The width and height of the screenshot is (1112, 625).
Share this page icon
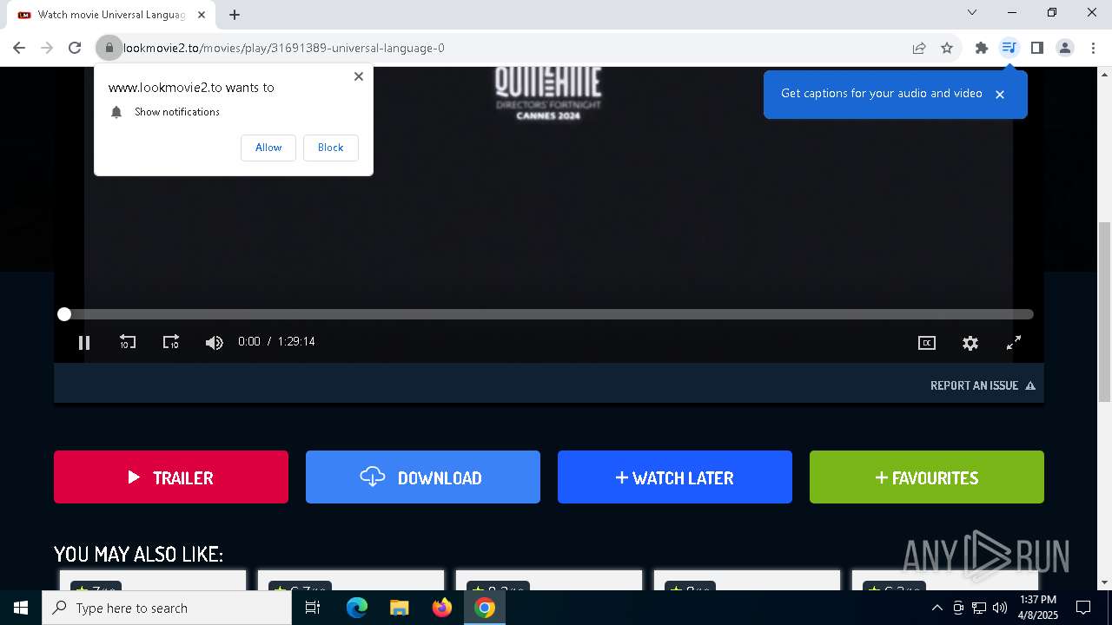click(919, 48)
